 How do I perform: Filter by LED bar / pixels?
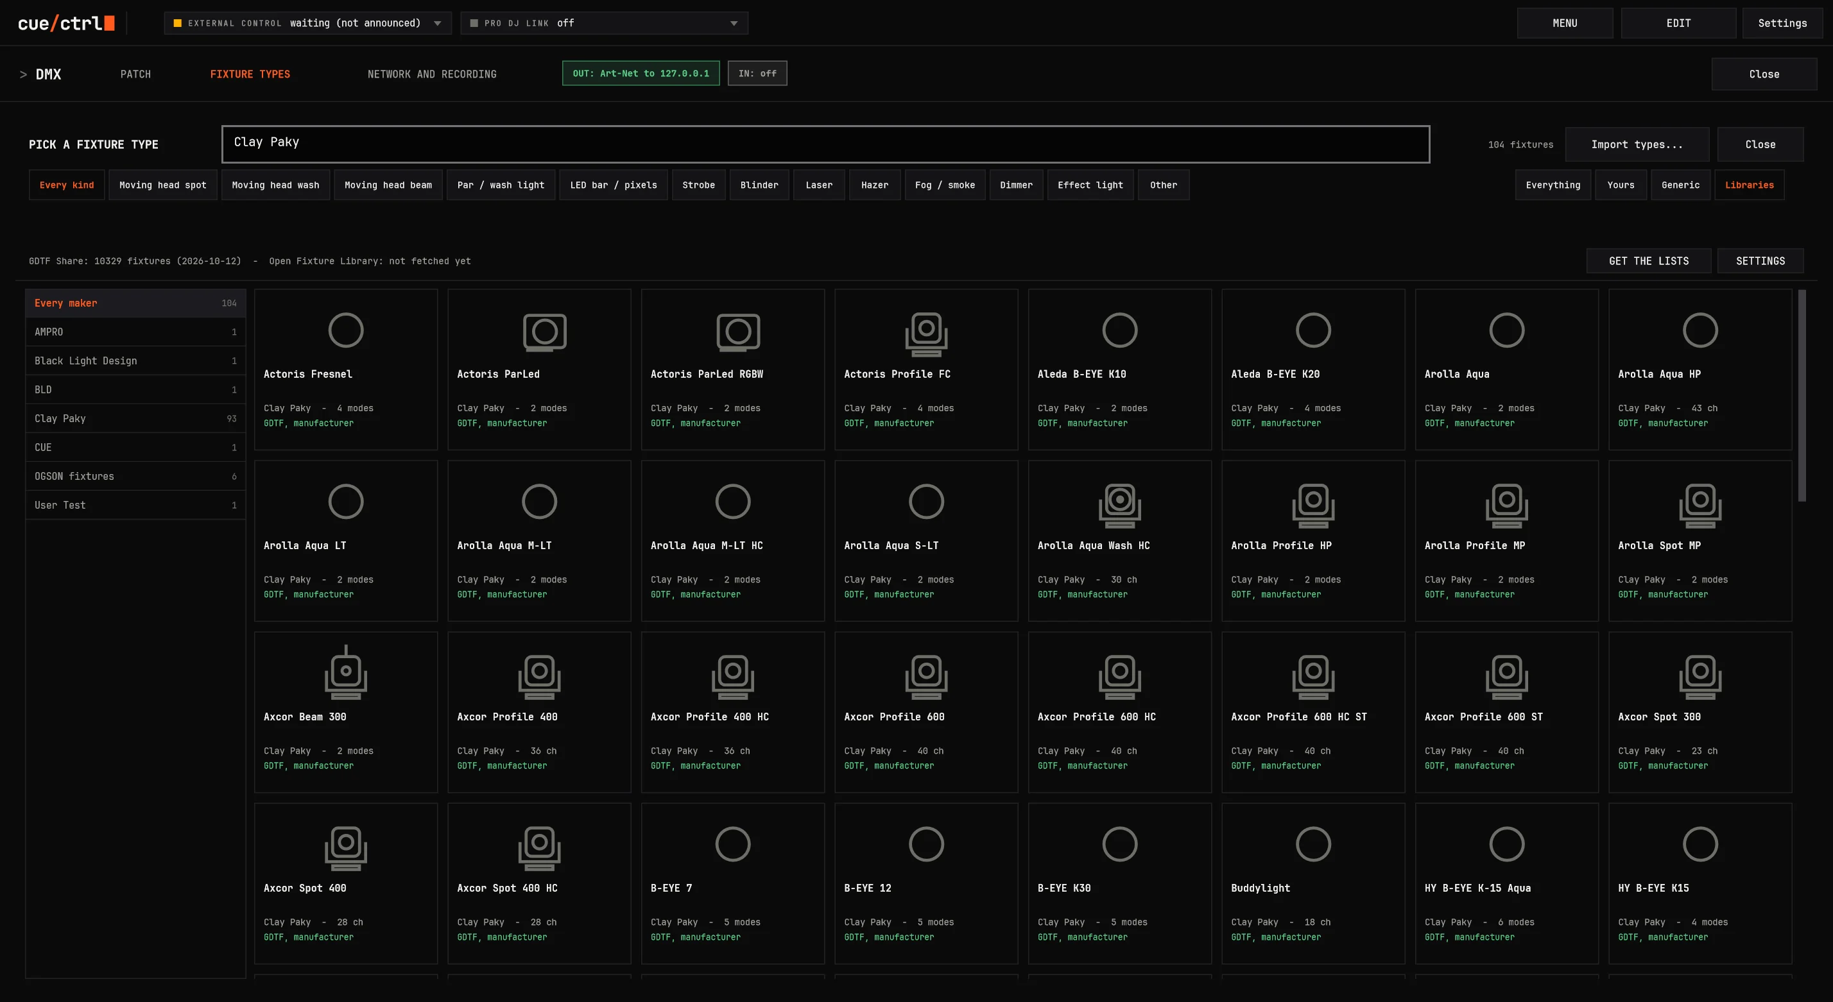[614, 185]
